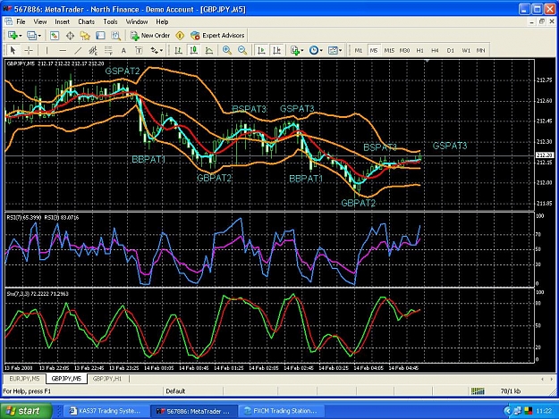
Task: Click the Default profile status text
Action: (175, 391)
